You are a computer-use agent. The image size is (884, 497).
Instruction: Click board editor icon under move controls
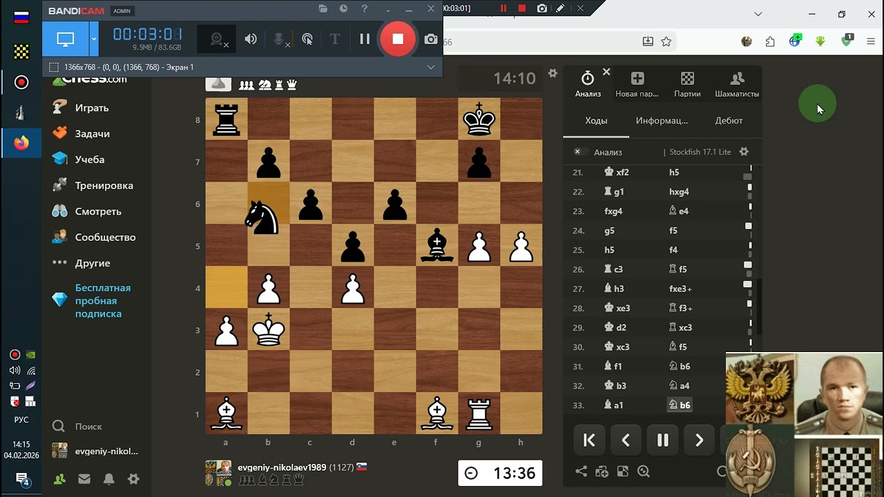(623, 471)
